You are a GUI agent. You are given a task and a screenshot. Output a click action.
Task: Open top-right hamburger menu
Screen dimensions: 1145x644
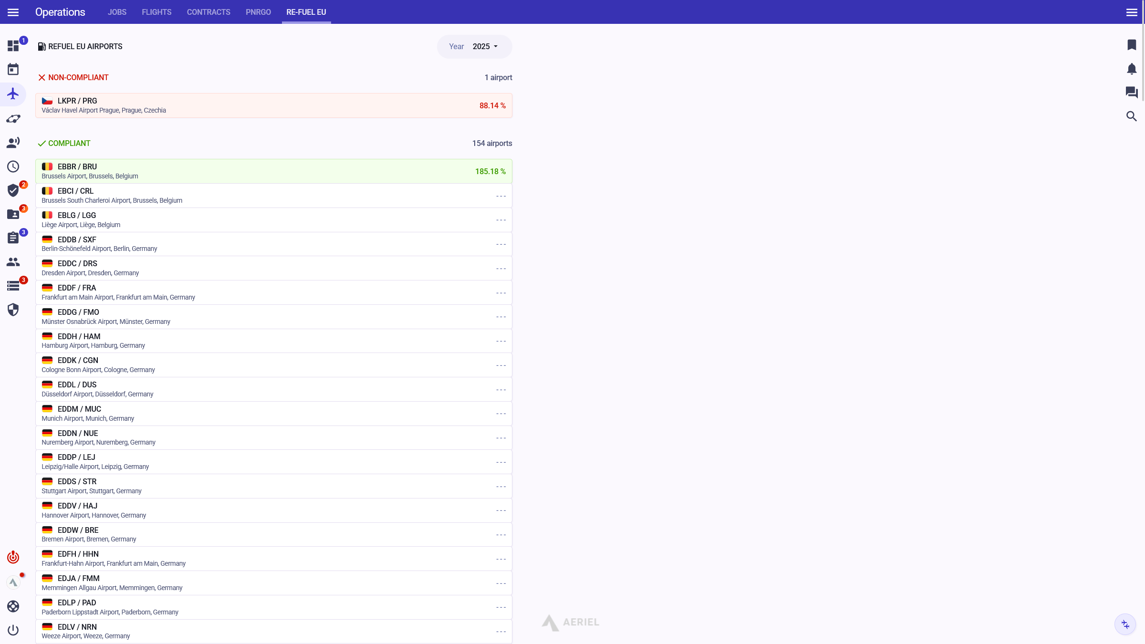(1131, 12)
